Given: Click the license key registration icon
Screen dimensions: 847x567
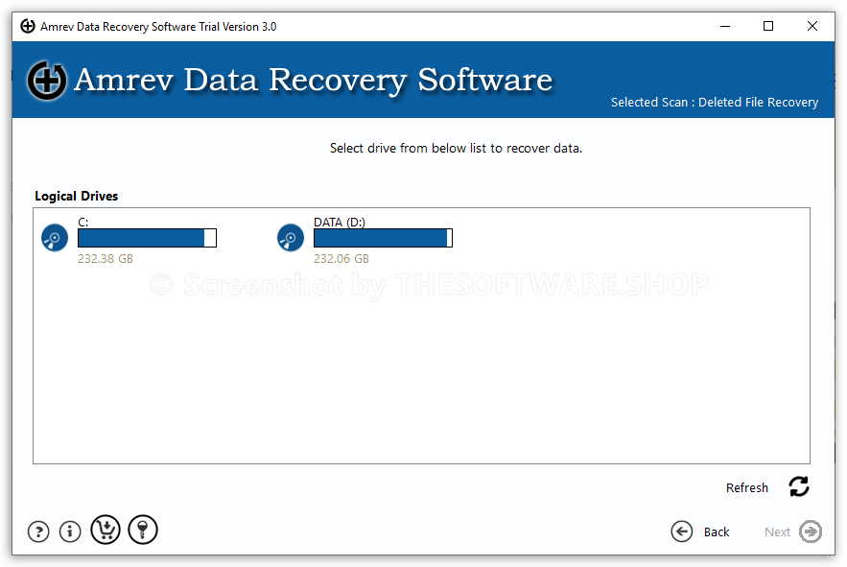Looking at the screenshot, I should pyautogui.click(x=142, y=530).
